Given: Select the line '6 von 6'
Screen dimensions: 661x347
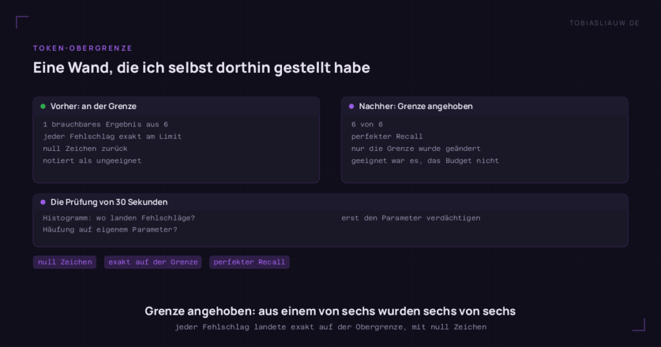Looking at the screenshot, I should (367, 124).
